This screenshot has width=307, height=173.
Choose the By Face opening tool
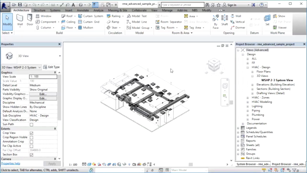pos(215,22)
